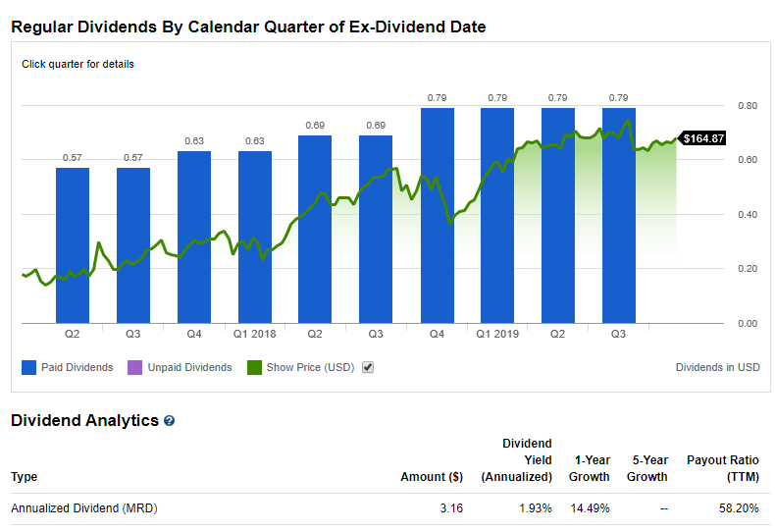The image size is (775, 532).
Task: Click the Payout Ratio (TTM) column header
Action: (724, 468)
